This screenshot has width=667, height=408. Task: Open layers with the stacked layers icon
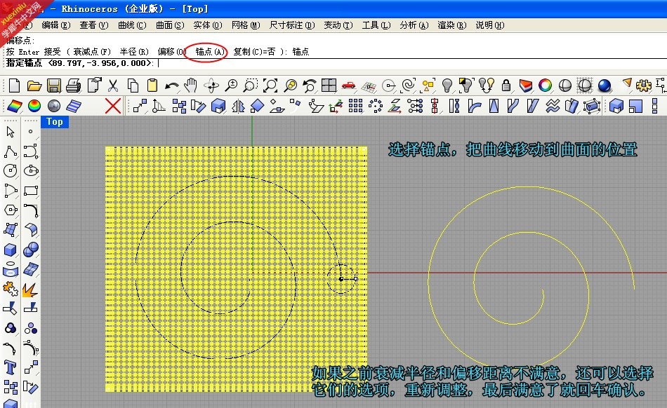pos(526,86)
